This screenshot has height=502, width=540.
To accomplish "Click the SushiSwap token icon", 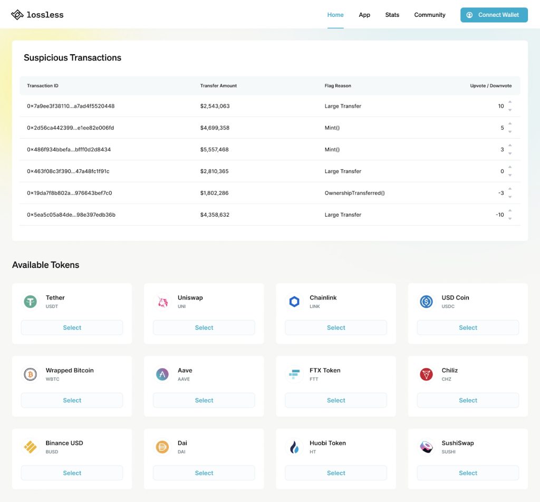I will coord(426,447).
